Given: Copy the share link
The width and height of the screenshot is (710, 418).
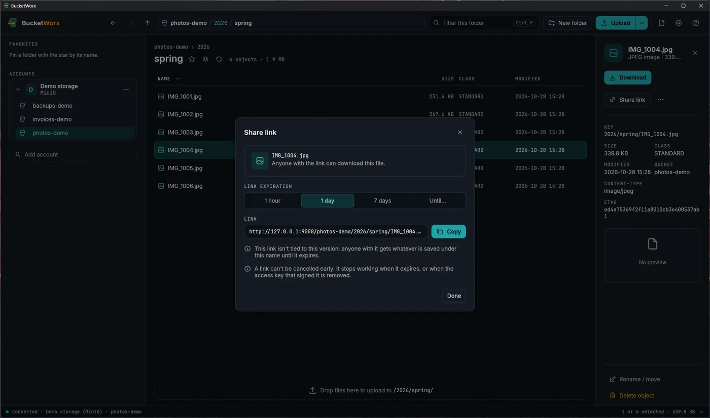Looking at the screenshot, I should [x=449, y=231].
